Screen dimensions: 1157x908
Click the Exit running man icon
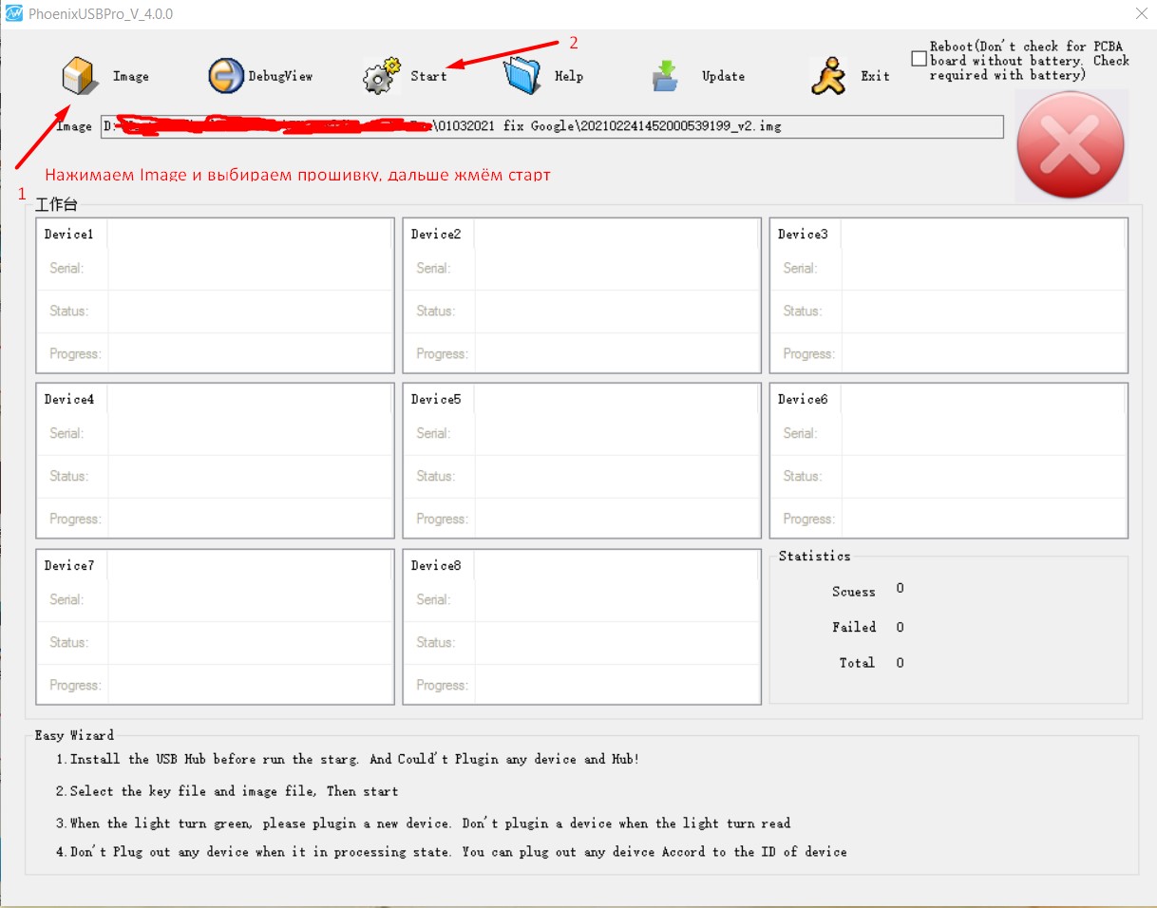click(x=827, y=76)
